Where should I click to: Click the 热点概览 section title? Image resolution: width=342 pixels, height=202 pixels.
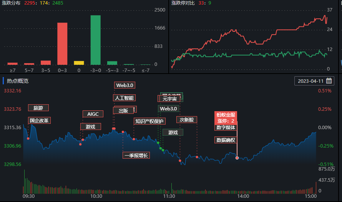click(x=18, y=81)
